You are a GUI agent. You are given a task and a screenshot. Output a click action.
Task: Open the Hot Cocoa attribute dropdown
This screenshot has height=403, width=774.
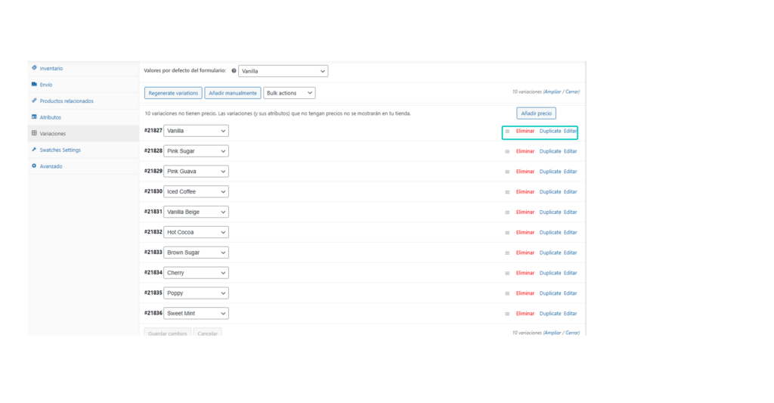click(x=196, y=232)
